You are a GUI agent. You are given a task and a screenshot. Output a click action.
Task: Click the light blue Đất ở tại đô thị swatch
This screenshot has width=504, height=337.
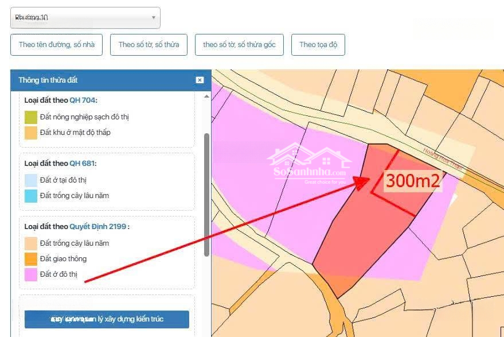(31, 180)
